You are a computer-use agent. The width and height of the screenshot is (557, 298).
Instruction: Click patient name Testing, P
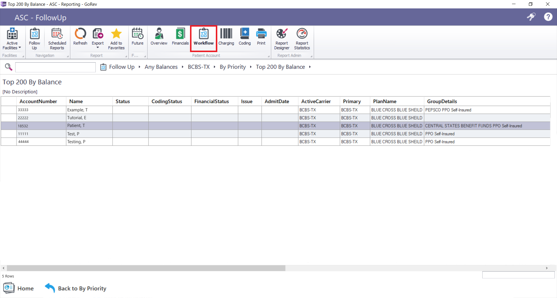[x=76, y=142]
